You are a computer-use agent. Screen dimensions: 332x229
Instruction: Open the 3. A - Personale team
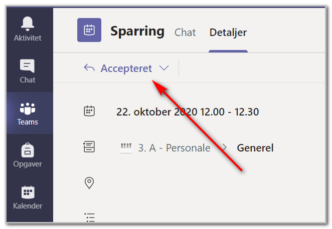coord(174,147)
